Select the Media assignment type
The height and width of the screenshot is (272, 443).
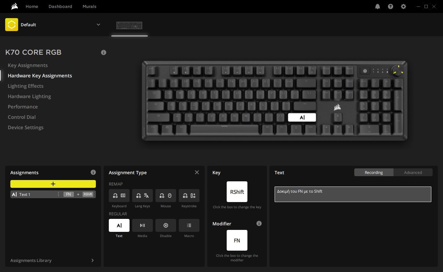(x=142, y=225)
